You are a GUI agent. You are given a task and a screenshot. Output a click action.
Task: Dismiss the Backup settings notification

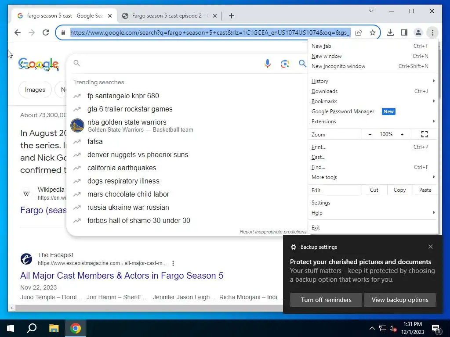(x=431, y=247)
